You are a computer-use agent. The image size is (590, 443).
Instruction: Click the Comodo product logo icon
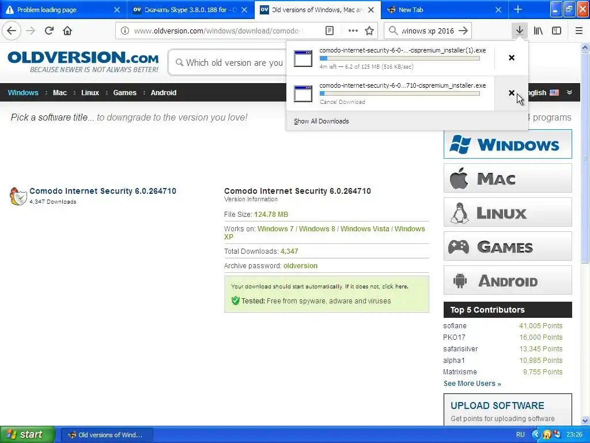(18, 196)
